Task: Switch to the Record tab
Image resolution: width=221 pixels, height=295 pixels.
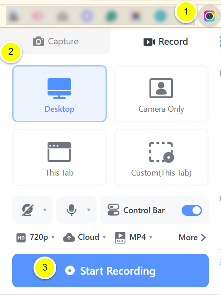Action: click(x=166, y=41)
